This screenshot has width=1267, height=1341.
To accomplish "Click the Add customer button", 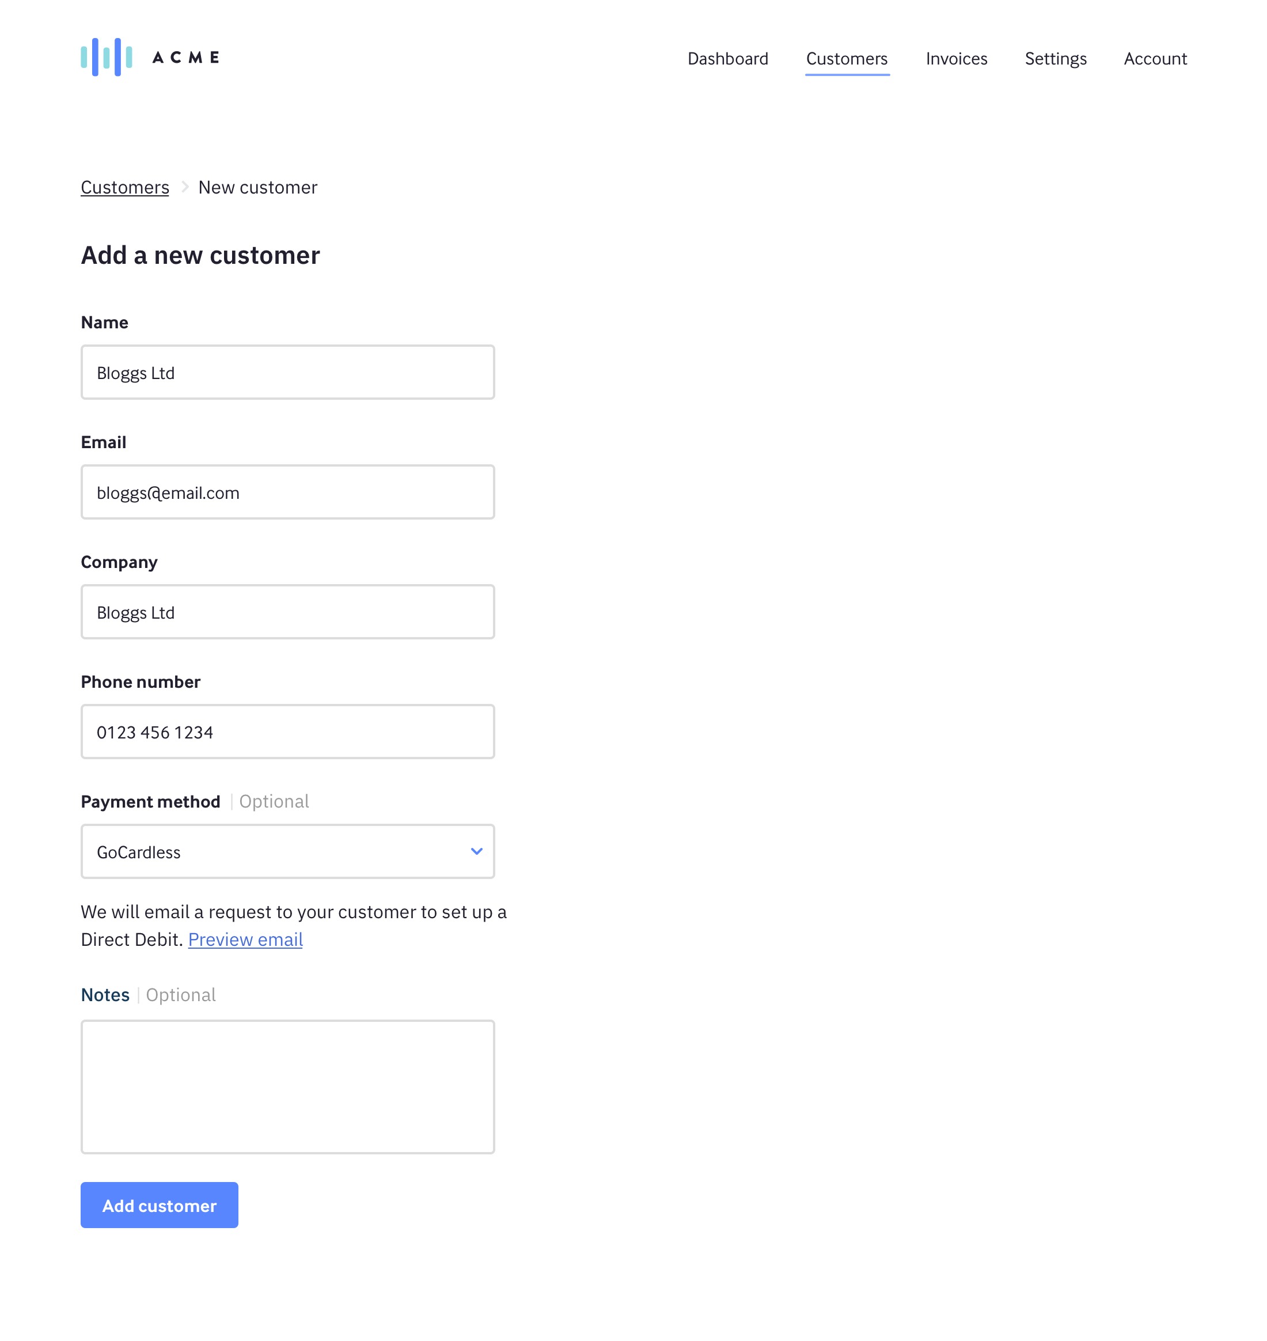I will (x=160, y=1205).
